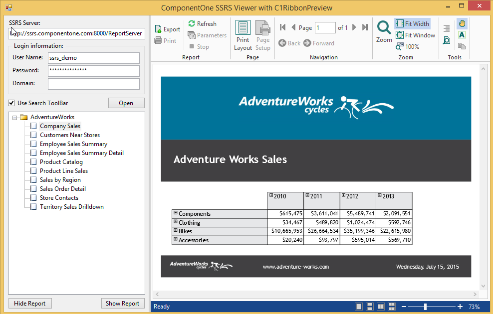The height and width of the screenshot is (314, 493).
Task: Open the report Parameters
Action: tap(207, 35)
